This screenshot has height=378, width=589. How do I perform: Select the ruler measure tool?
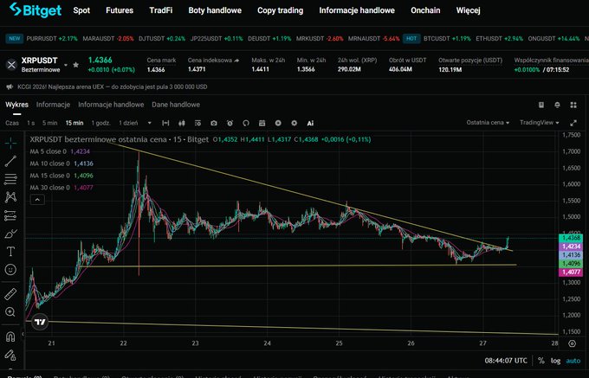click(10, 293)
